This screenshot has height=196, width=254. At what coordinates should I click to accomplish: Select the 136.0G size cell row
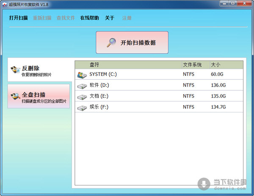[218, 85]
